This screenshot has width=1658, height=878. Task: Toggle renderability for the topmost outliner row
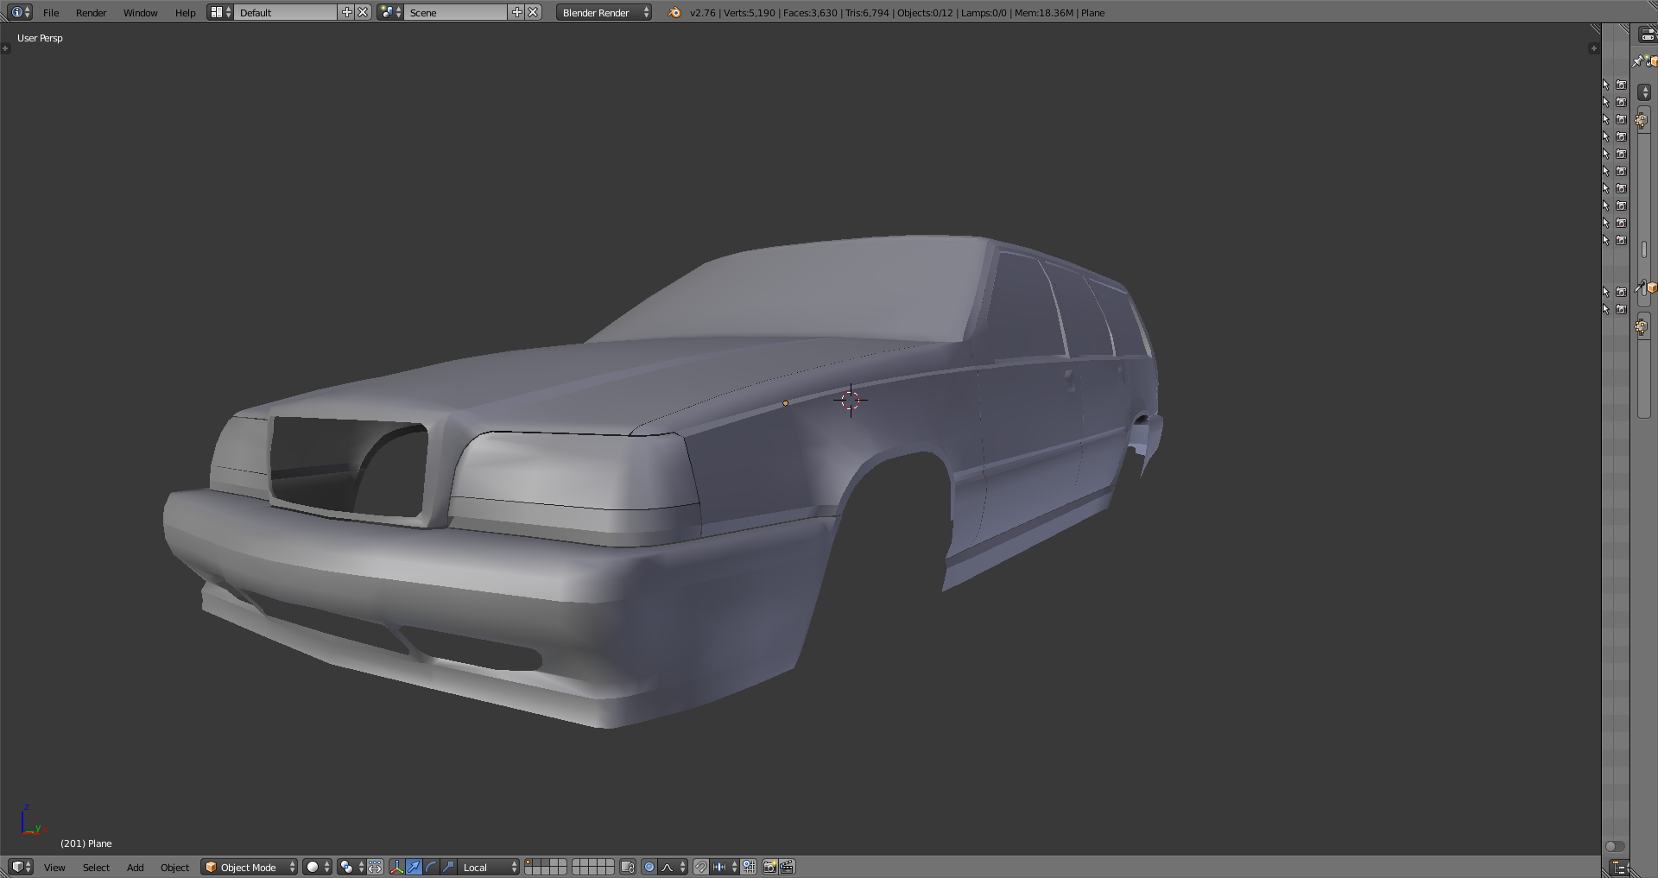(1621, 85)
